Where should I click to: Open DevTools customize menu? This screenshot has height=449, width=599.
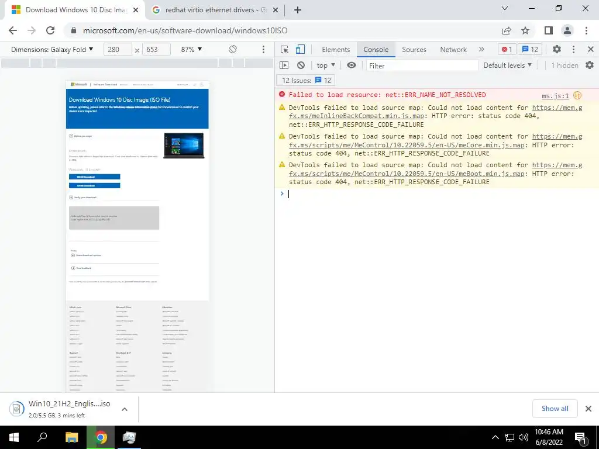click(573, 49)
